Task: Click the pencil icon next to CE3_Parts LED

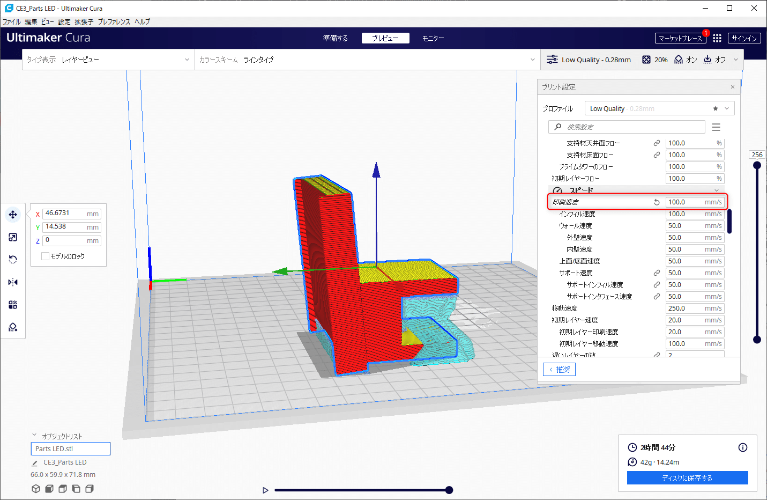Action: click(35, 463)
